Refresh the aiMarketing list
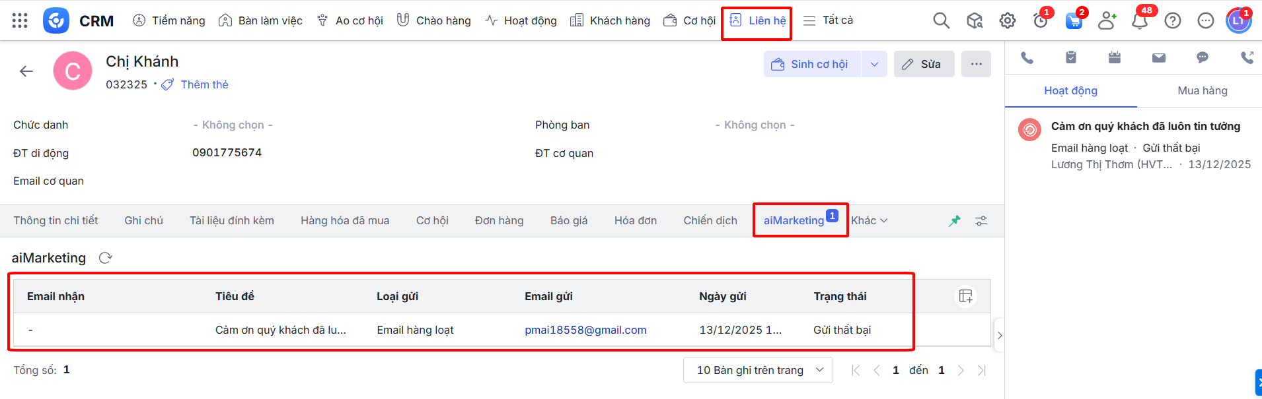Screen dimensions: 1262x399 (x=105, y=258)
